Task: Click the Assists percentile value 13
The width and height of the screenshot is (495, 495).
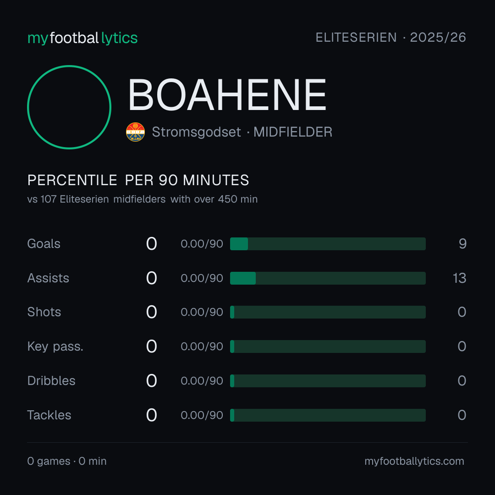Action: [x=459, y=278]
